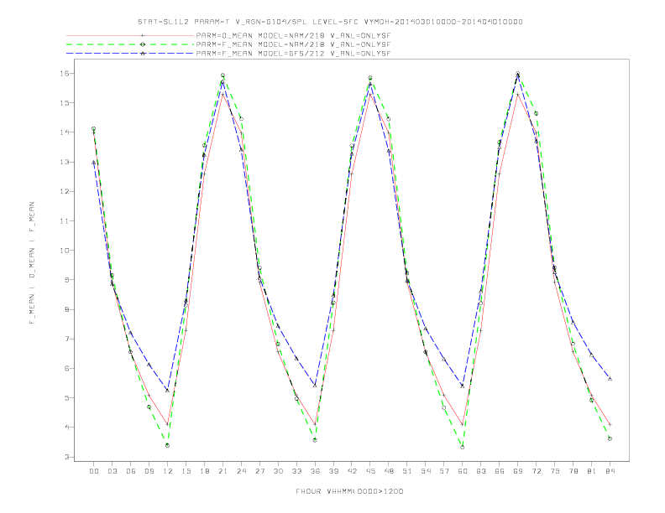The image size is (665, 513).
Task: Click y-axis tick label 12
Action: click(65, 191)
